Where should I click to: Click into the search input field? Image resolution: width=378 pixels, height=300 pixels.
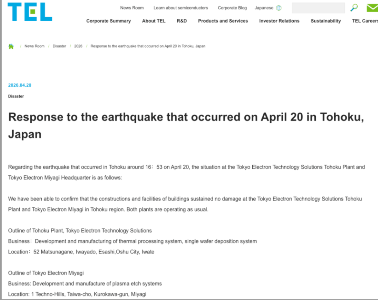(318, 8)
